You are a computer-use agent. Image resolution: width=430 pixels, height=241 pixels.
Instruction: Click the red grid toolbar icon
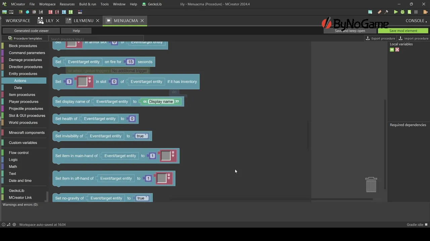(50, 12)
